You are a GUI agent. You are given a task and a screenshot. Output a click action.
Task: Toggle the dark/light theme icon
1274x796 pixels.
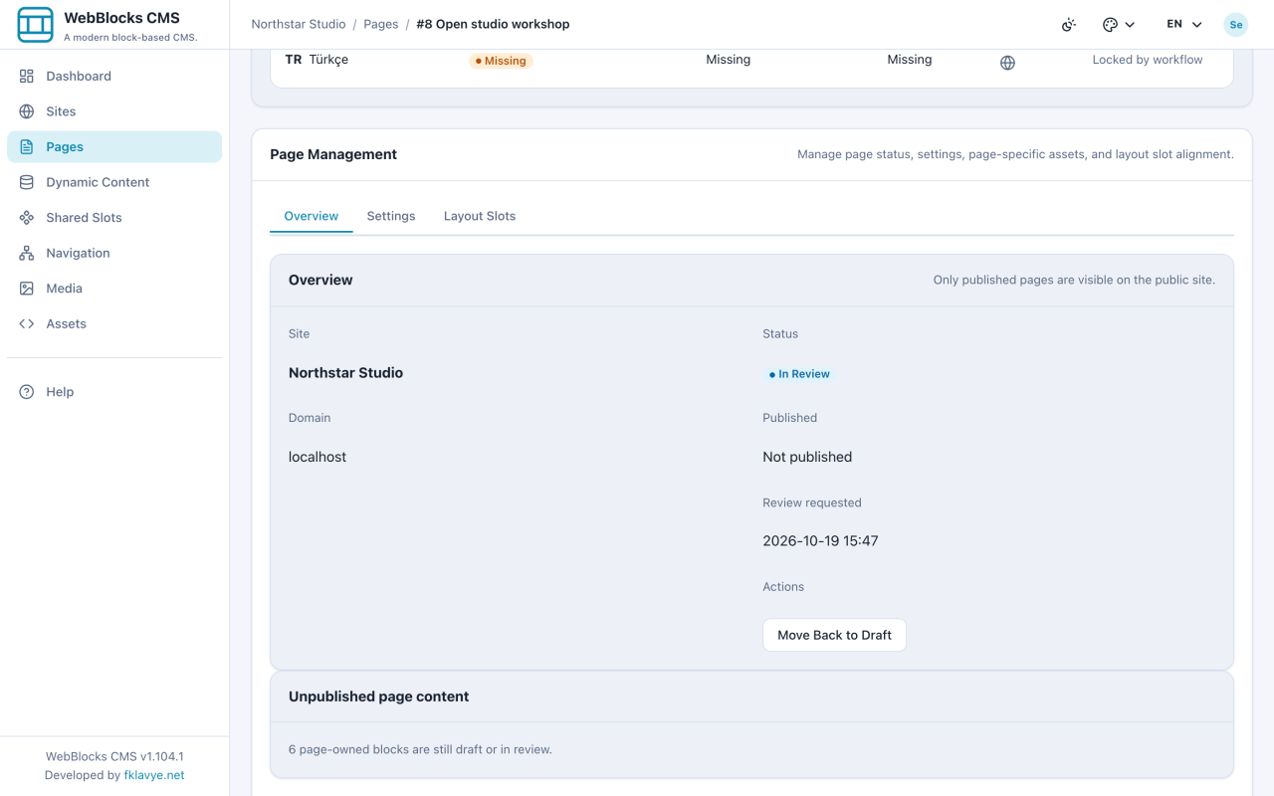pyautogui.click(x=1069, y=25)
